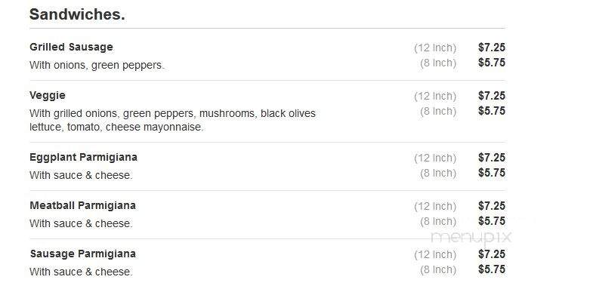The height and width of the screenshot is (289, 593).
Task: Click 'With onions, green peppers' description
Action: 97,66
